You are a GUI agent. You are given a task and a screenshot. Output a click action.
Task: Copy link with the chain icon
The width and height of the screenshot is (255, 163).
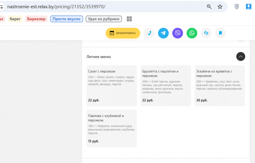[206, 33]
